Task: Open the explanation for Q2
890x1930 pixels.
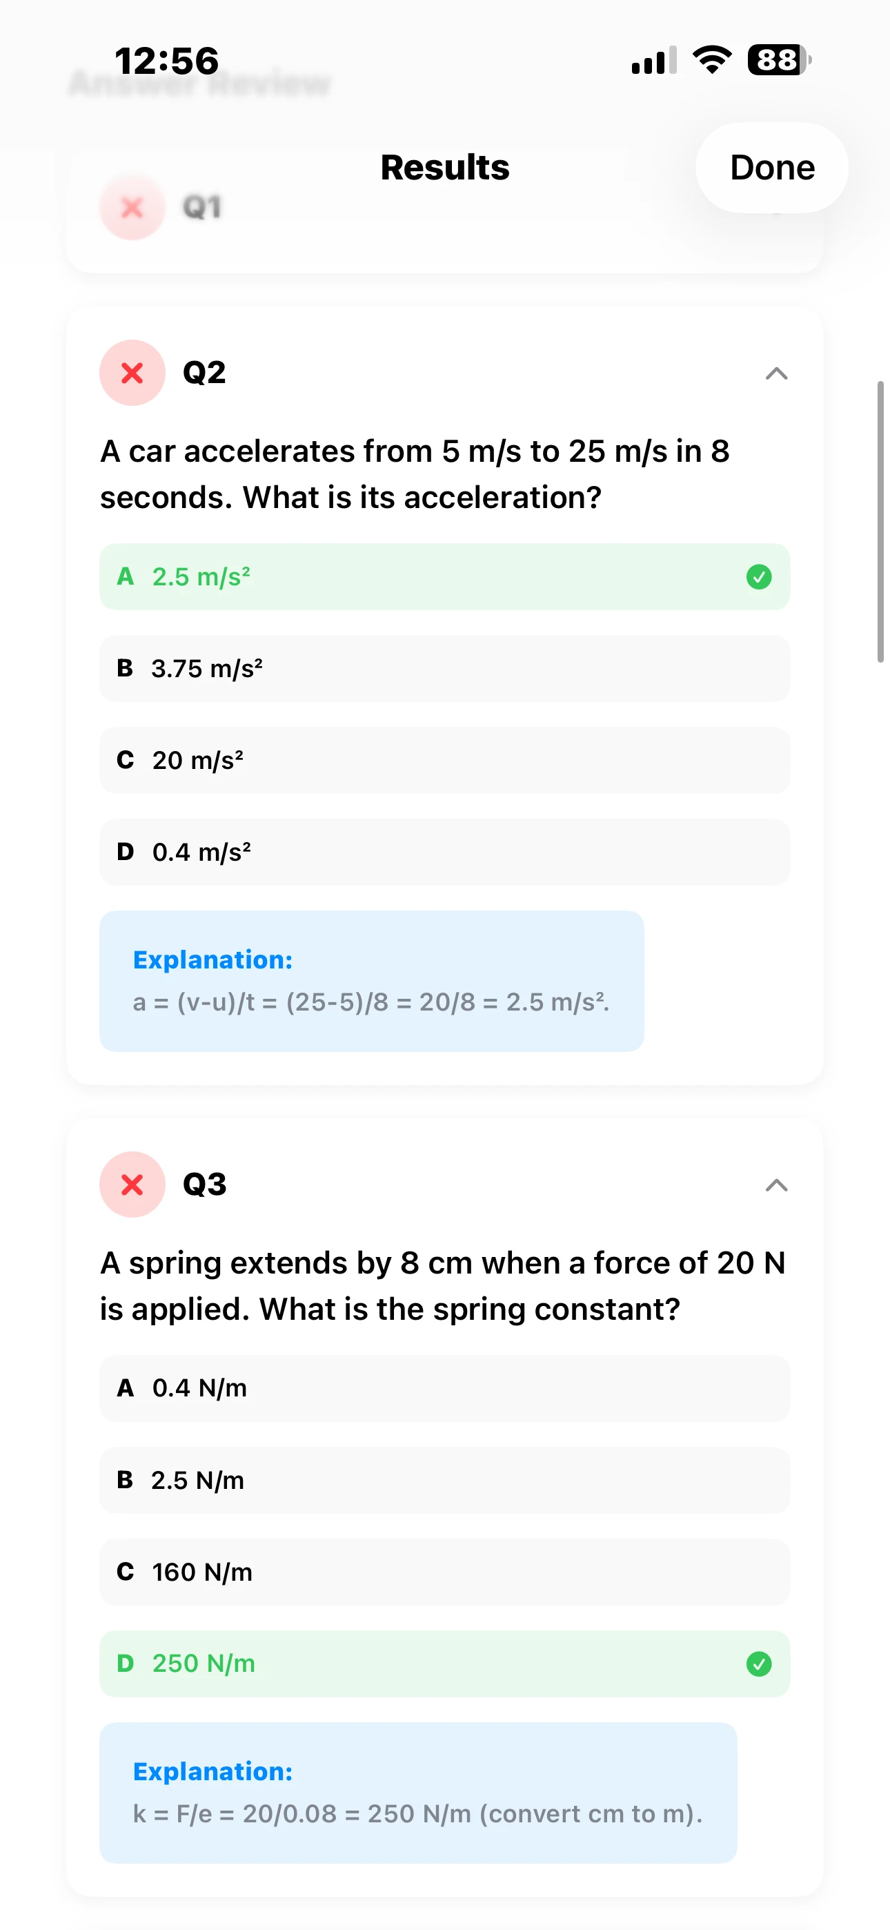Action: [371, 980]
